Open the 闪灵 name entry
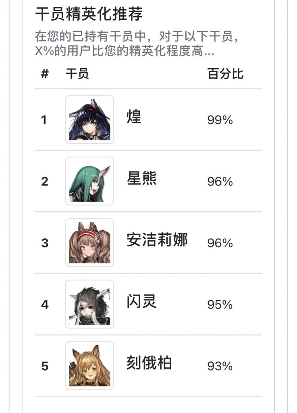The height and width of the screenshot is (413, 297). [141, 302]
